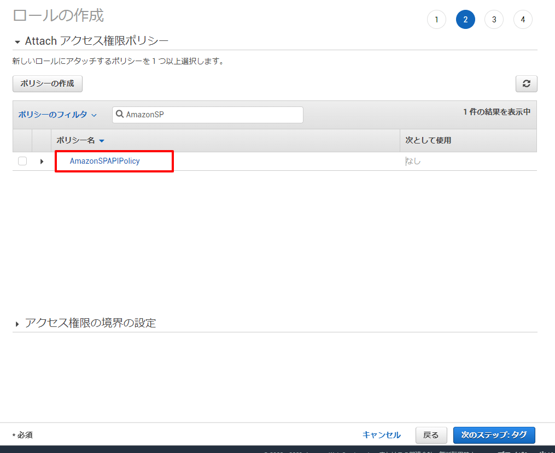Click the キャンセル link
555x453 pixels.
point(381,435)
